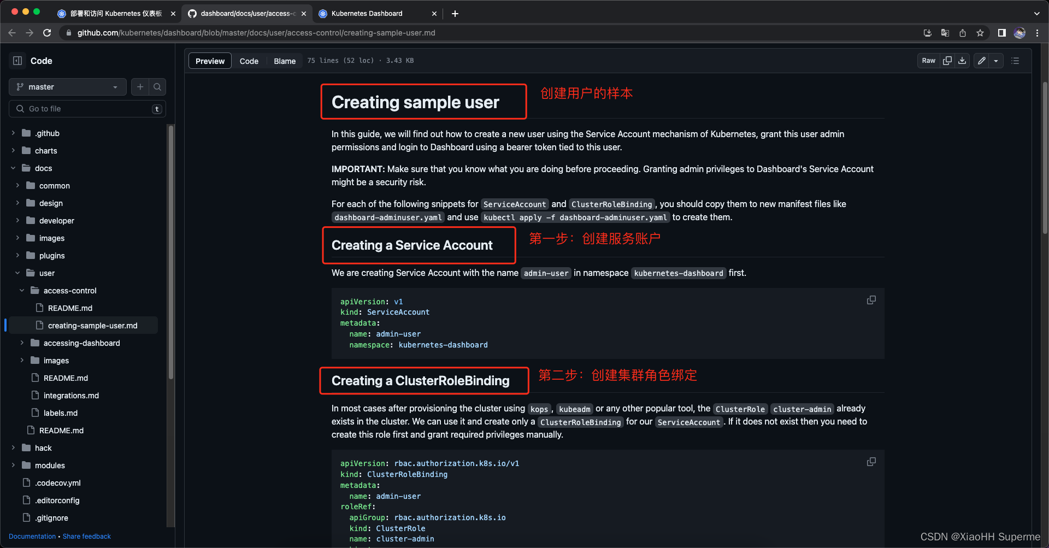Switch to Kubernetes Dashboard tab

(x=377, y=13)
